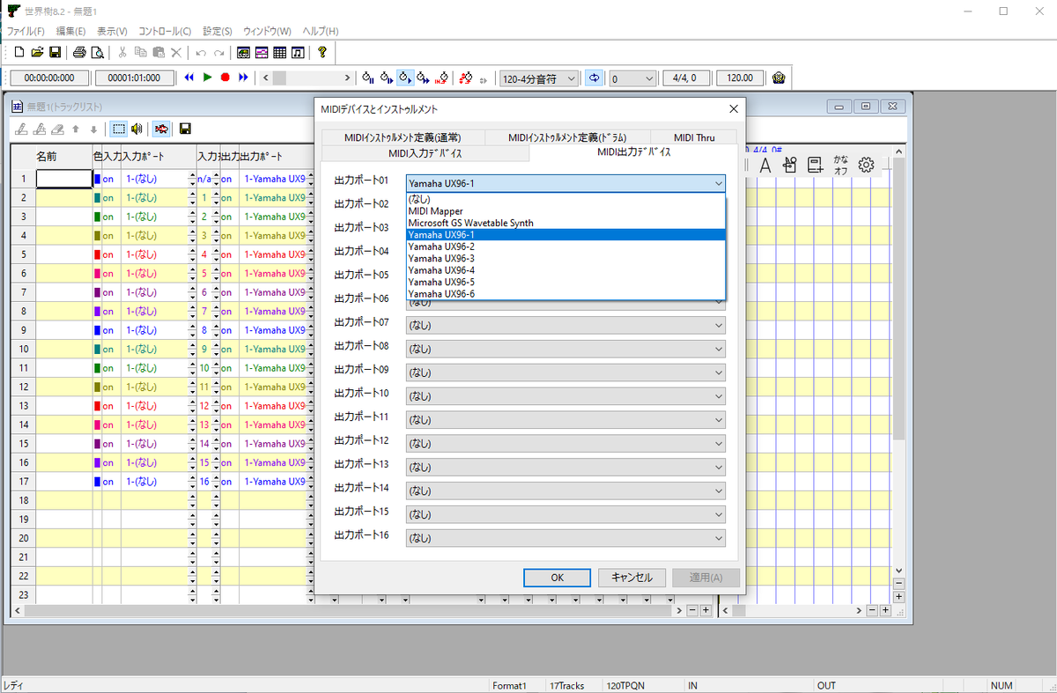Expand the 出力ポート16 dropdown

[565, 537]
